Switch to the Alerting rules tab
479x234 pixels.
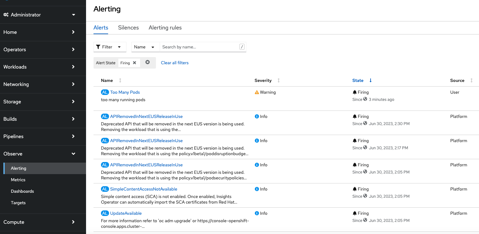point(165,28)
